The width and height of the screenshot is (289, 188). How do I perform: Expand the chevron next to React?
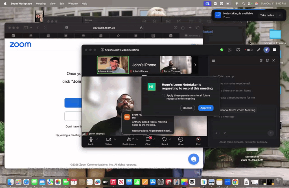click(170, 139)
